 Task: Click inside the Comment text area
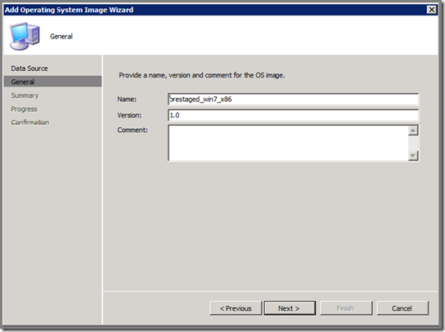point(288,143)
